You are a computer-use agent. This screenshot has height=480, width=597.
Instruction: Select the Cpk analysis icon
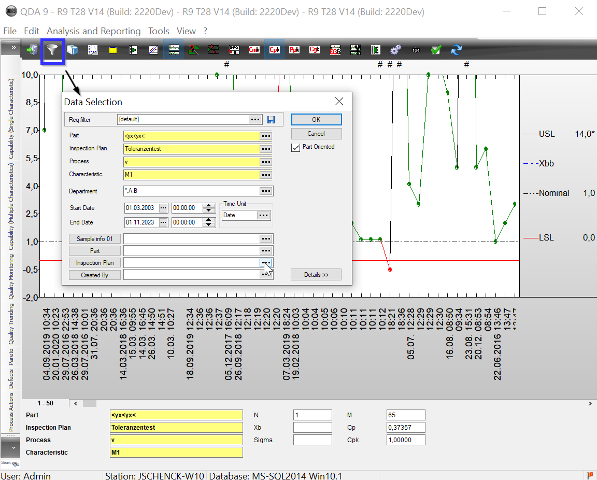tap(274, 50)
